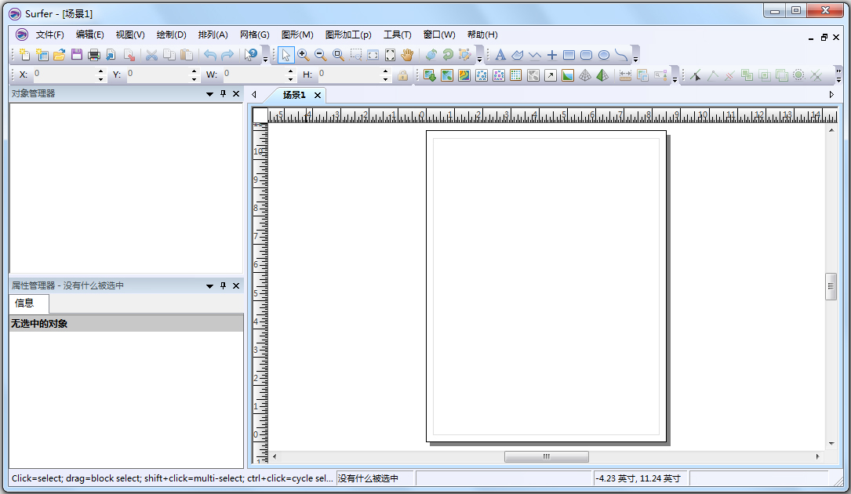The height and width of the screenshot is (494, 851).
Task: Click the New 3D Wireframe icon
Action: pos(585,75)
